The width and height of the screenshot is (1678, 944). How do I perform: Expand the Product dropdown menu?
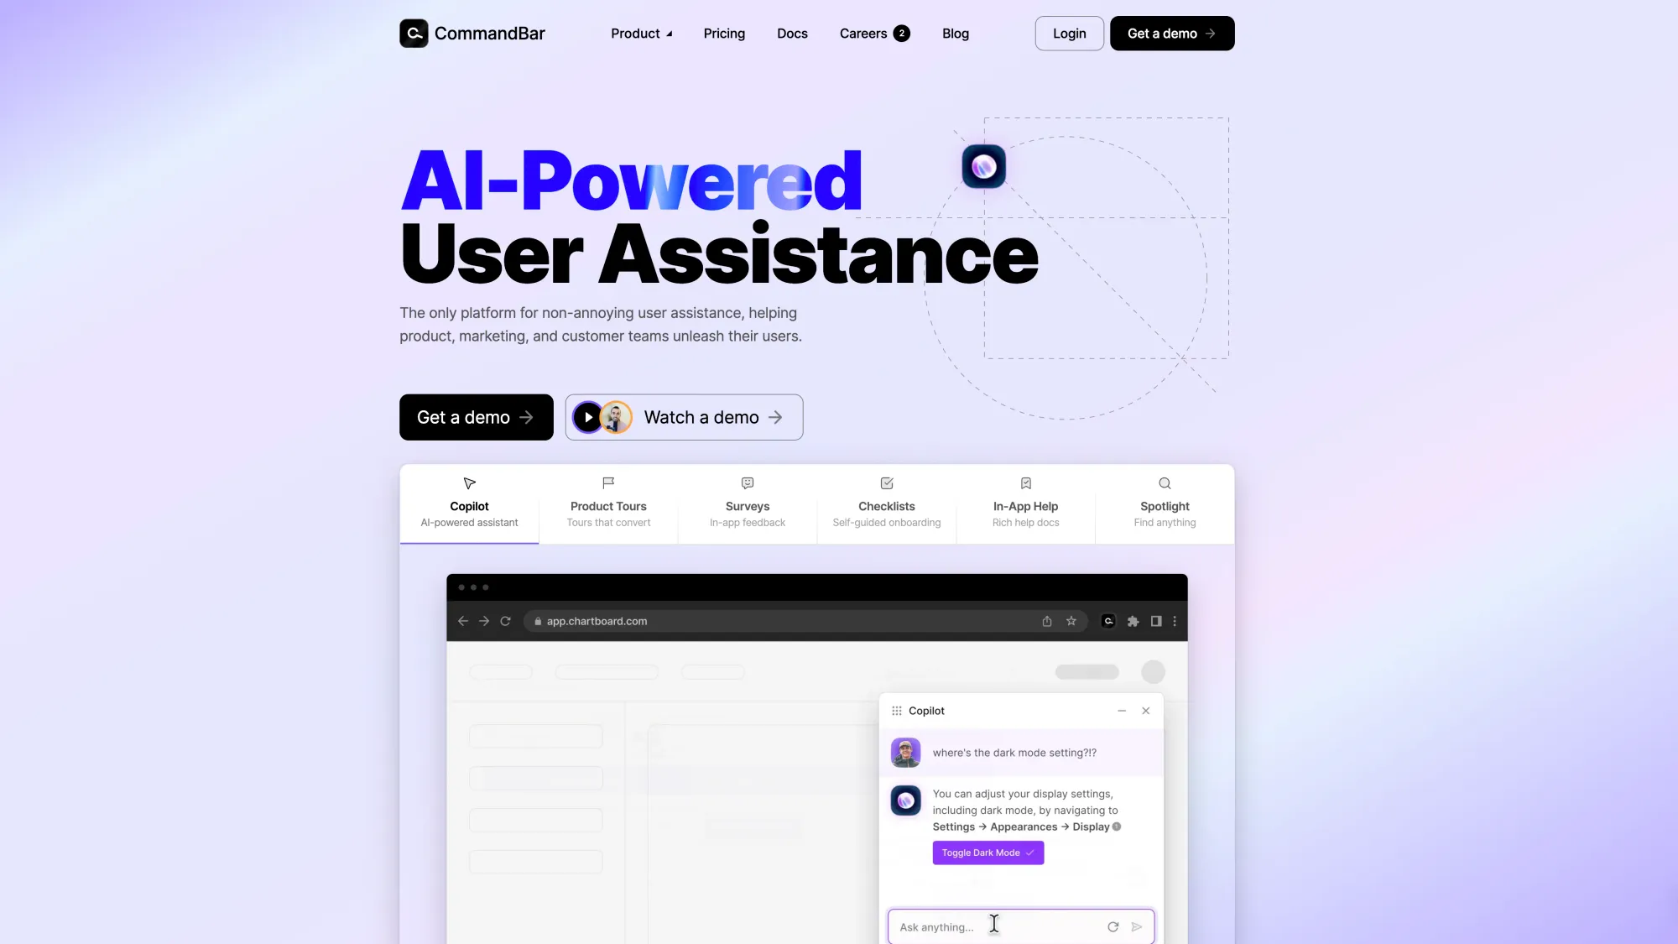641,32
